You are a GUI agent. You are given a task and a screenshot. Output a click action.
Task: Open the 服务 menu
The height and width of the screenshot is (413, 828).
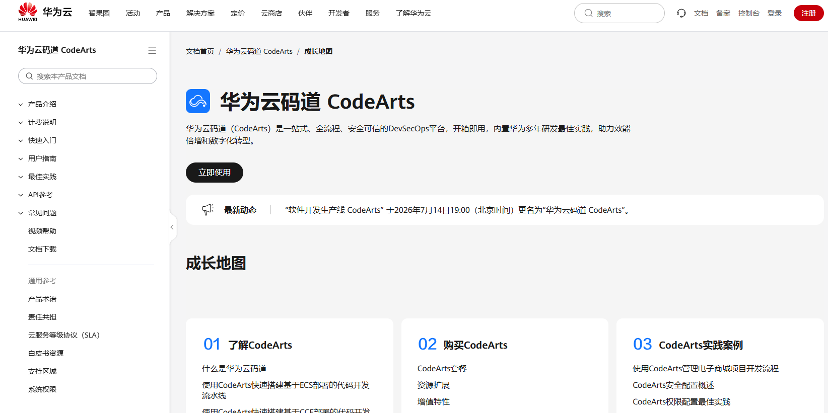(373, 13)
